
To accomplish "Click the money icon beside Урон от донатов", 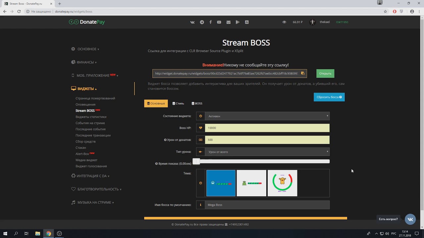I will click(200, 140).
